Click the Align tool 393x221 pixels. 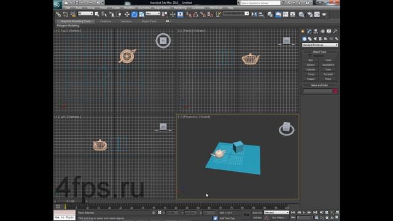[262, 14]
